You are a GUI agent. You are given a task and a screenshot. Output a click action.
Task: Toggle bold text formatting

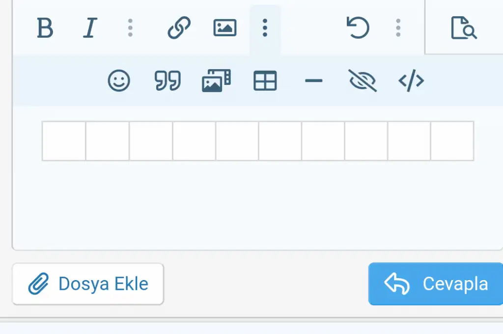pos(45,28)
